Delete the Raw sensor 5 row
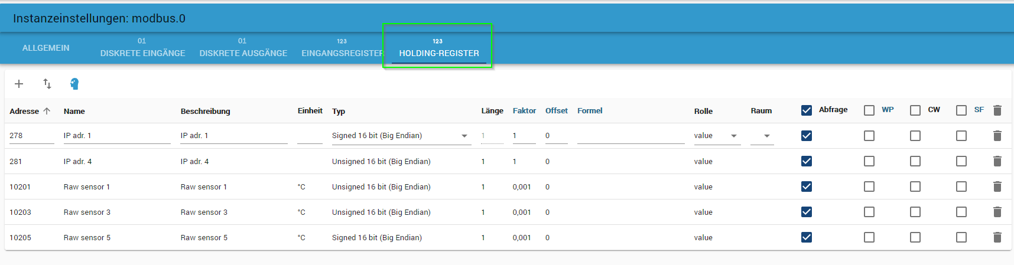 coord(997,237)
